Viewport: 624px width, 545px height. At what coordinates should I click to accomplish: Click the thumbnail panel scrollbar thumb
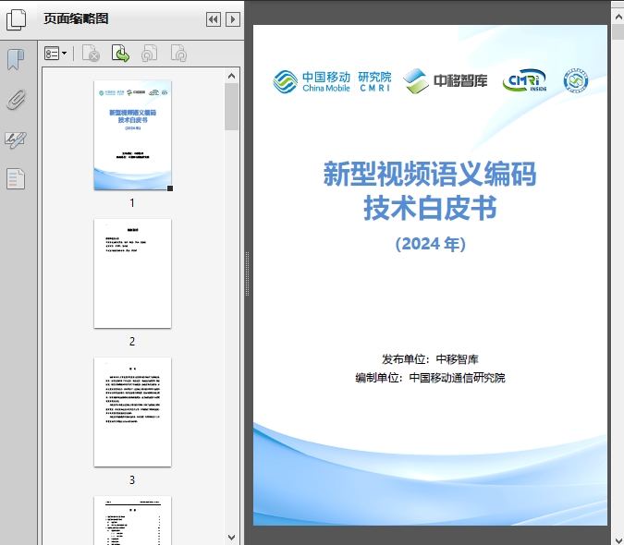tap(232, 106)
